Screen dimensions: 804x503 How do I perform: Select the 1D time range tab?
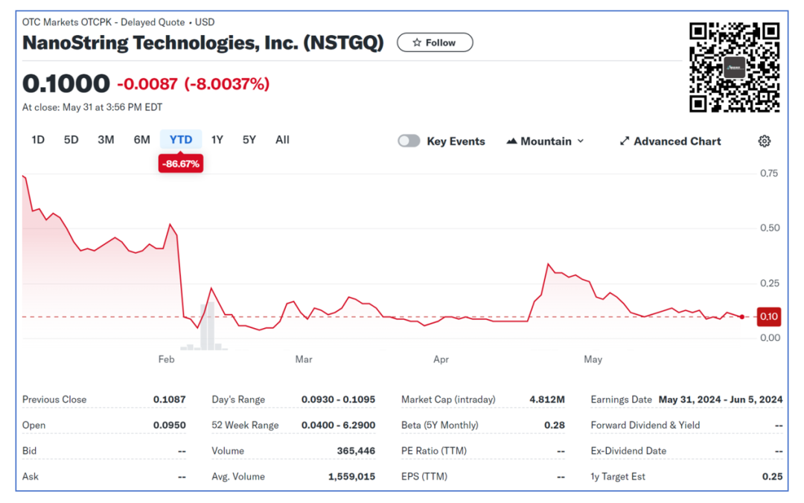[38, 139]
